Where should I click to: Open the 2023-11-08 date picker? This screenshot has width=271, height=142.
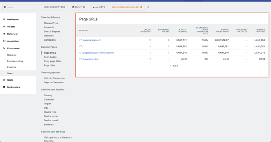click(79, 7)
